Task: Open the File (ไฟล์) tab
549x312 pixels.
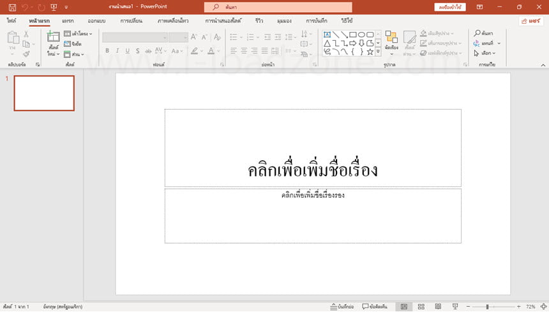Action: 11,21
